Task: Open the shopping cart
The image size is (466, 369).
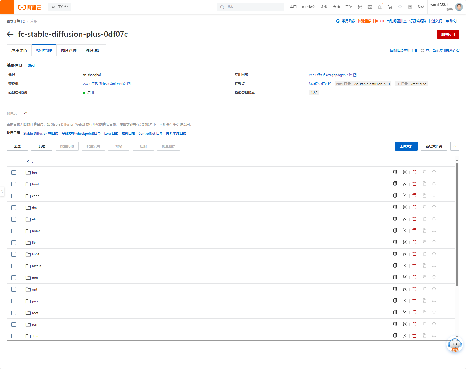Action: [390, 7]
